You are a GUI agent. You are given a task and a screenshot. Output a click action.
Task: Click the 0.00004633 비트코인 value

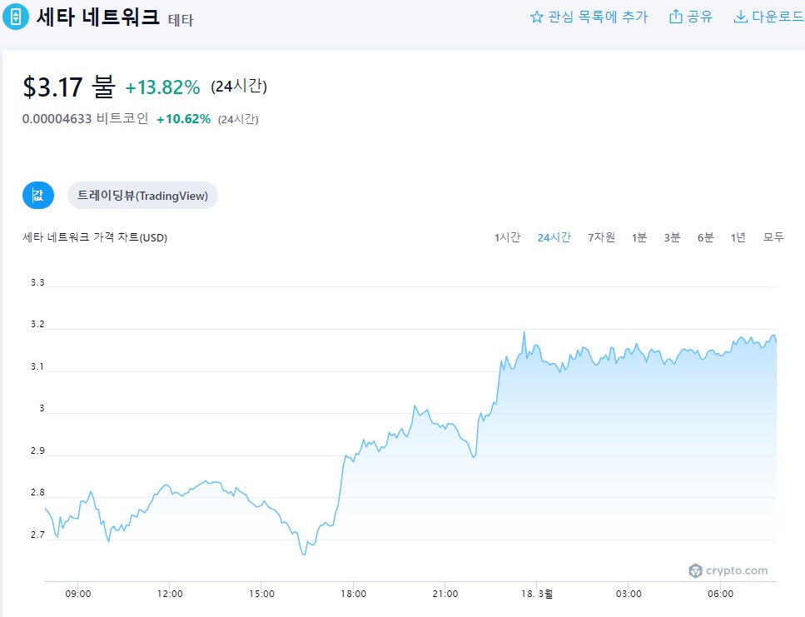pos(85,118)
